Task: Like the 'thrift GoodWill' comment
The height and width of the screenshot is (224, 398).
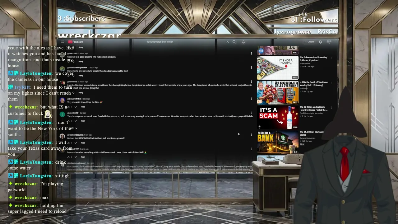Action: (68, 157)
